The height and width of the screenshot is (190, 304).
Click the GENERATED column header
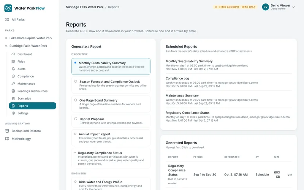(232, 157)
